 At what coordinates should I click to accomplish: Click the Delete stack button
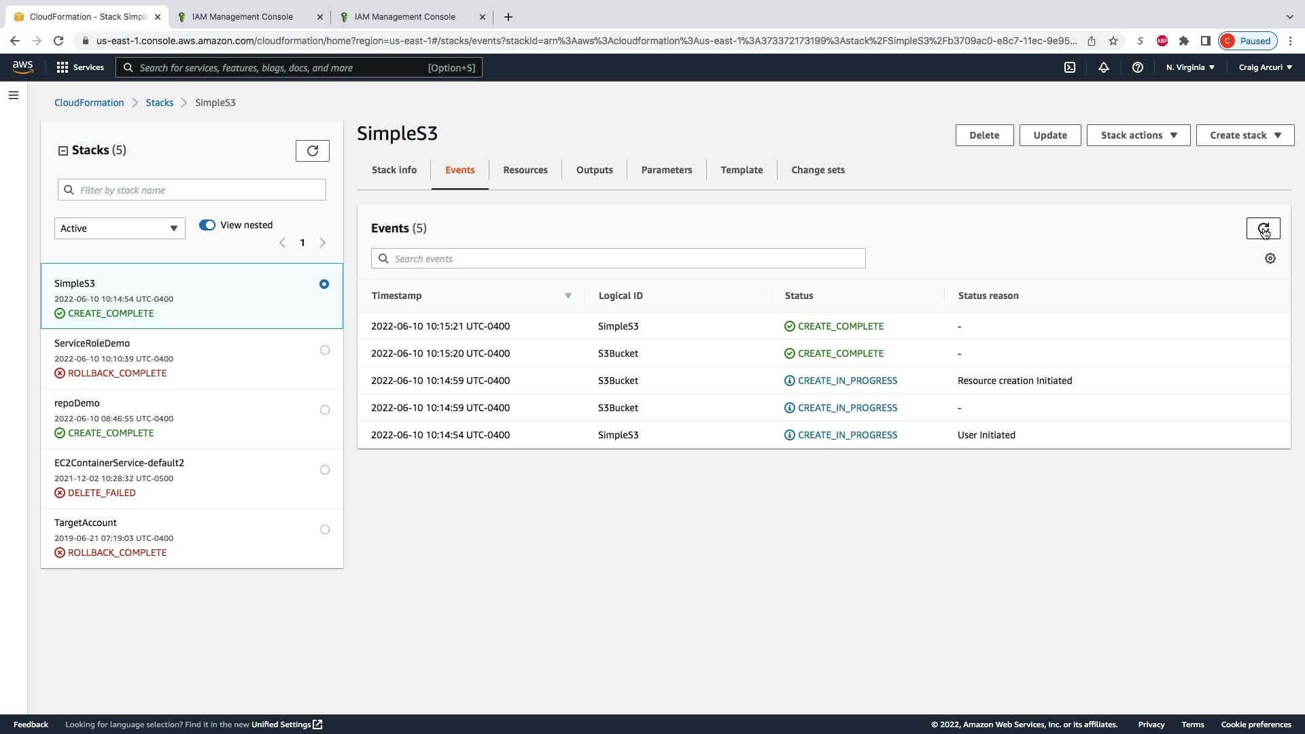pyautogui.click(x=984, y=135)
